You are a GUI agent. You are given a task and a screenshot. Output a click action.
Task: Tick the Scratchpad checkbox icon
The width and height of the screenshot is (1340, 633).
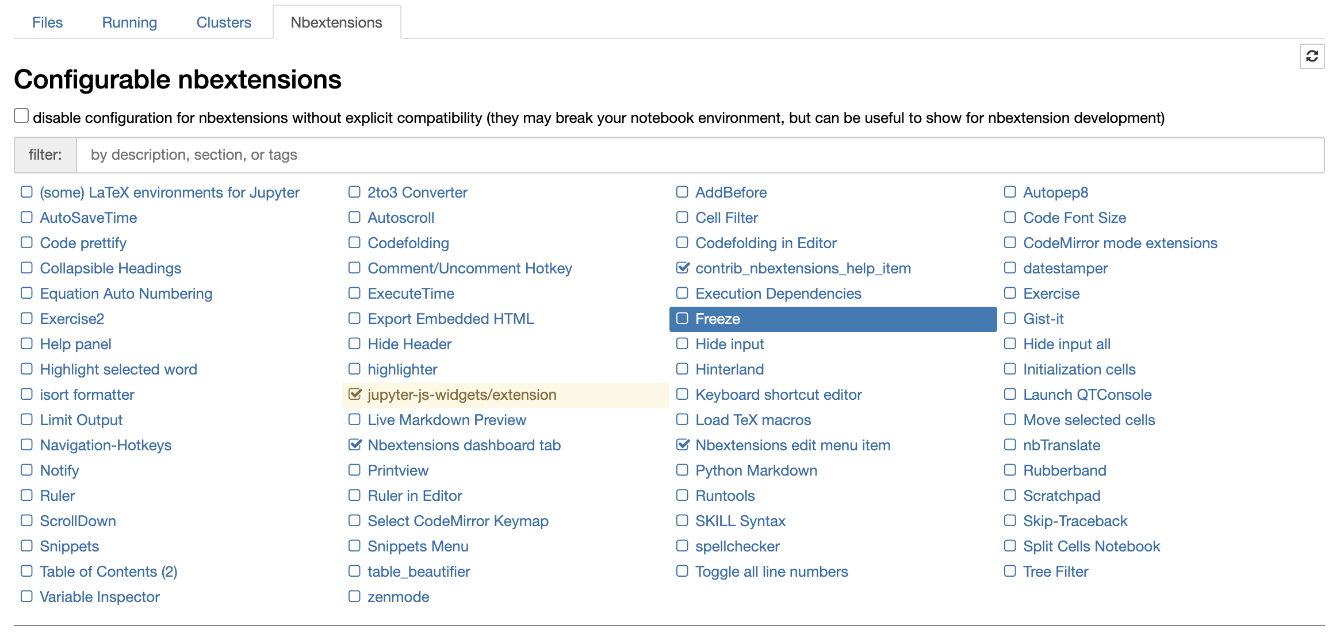pos(1010,495)
